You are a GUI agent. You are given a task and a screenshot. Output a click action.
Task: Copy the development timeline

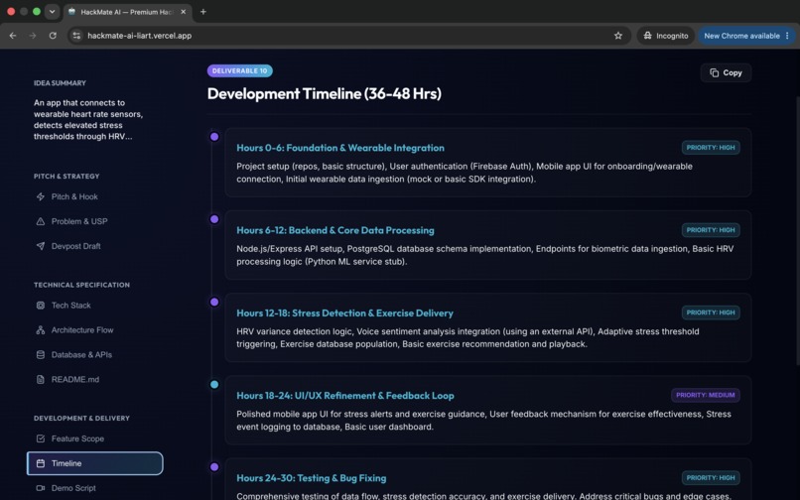click(x=726, y=73)
